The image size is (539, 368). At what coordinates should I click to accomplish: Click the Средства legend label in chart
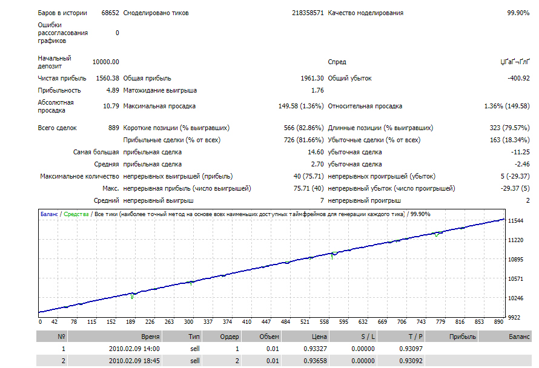[x=76, y=214]
